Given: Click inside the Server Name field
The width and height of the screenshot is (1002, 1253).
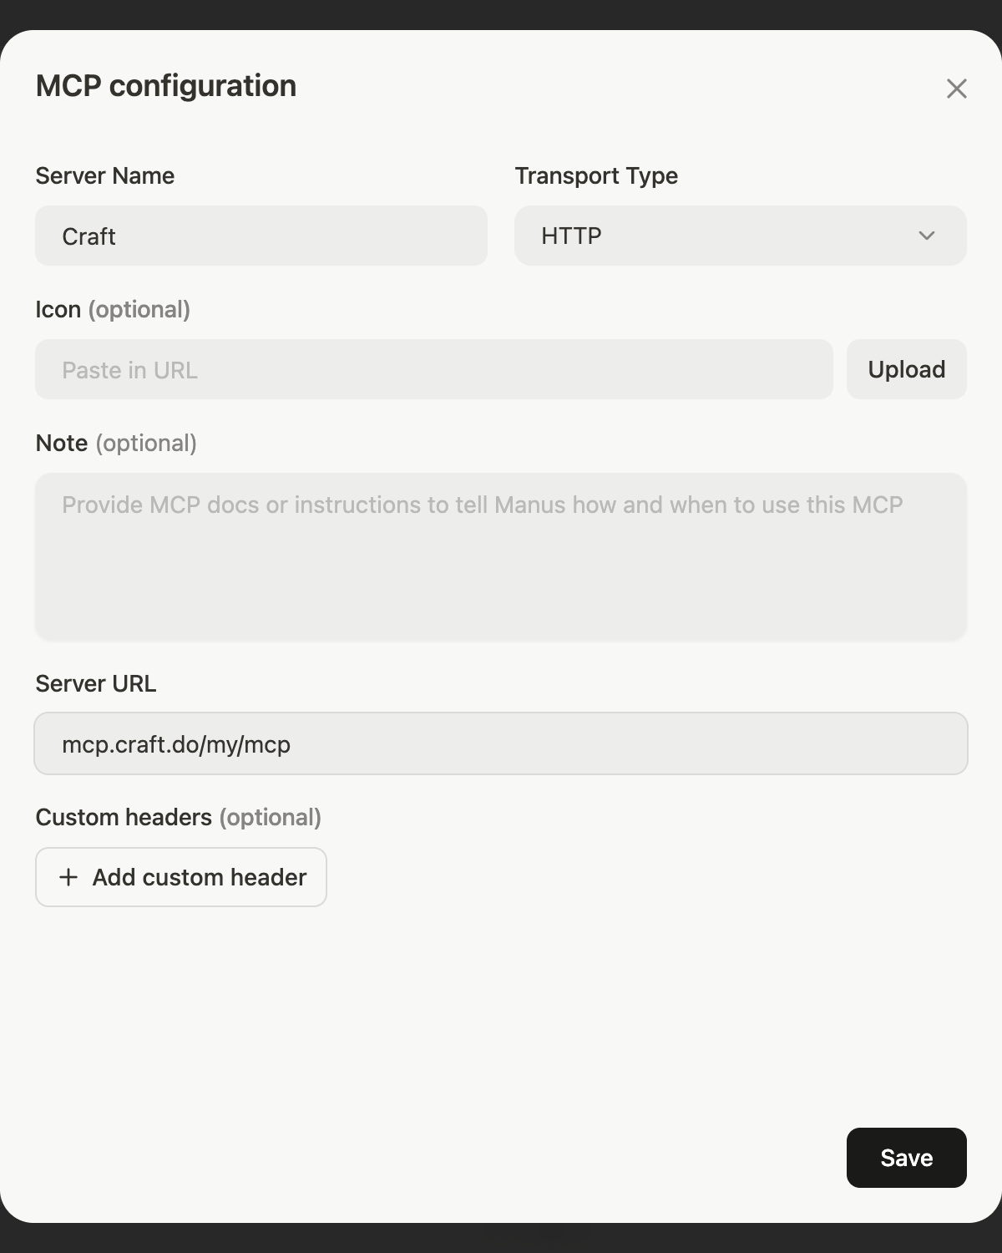Looking at the screenshot, I should click(x=261, y=236).
